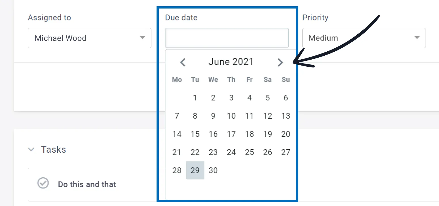The height and width of the screenshot is (206, 439).
Task: Click the June 2021 month title
Action: (x=231, y=62)
